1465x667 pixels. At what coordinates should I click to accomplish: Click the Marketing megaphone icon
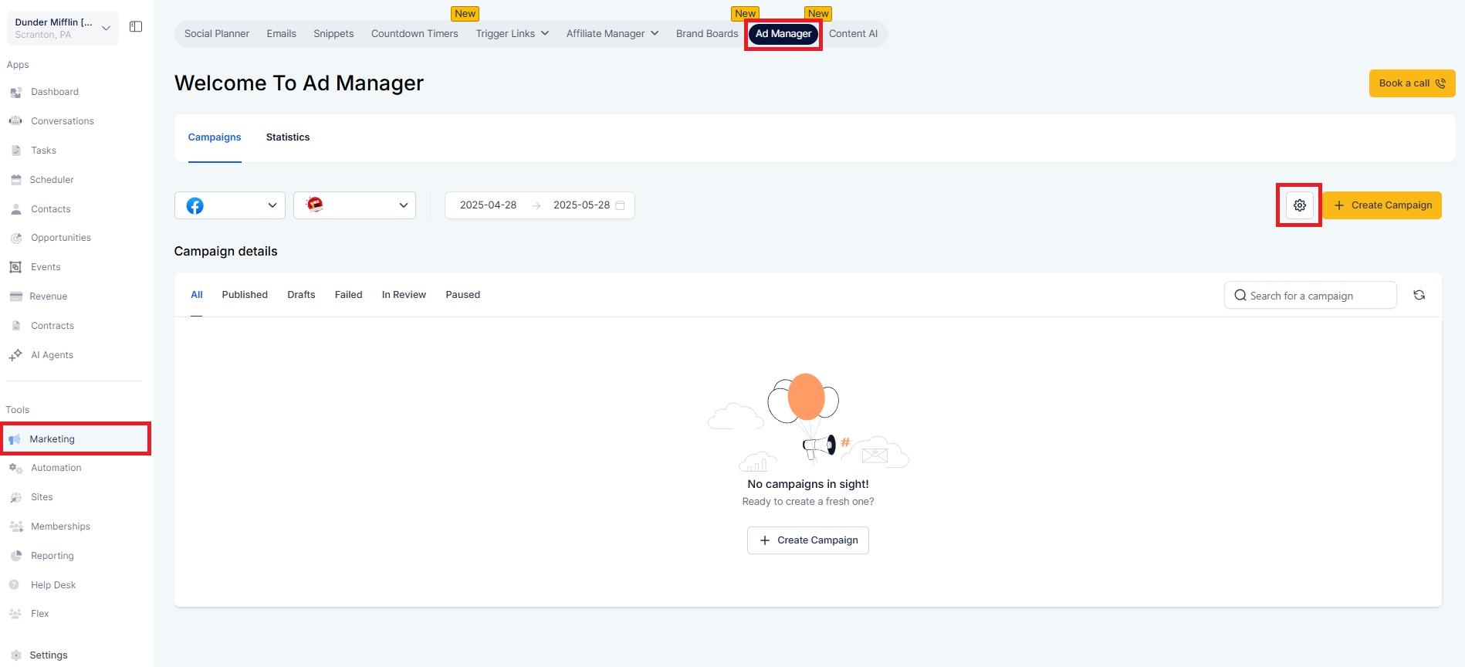tap(15, 439)
